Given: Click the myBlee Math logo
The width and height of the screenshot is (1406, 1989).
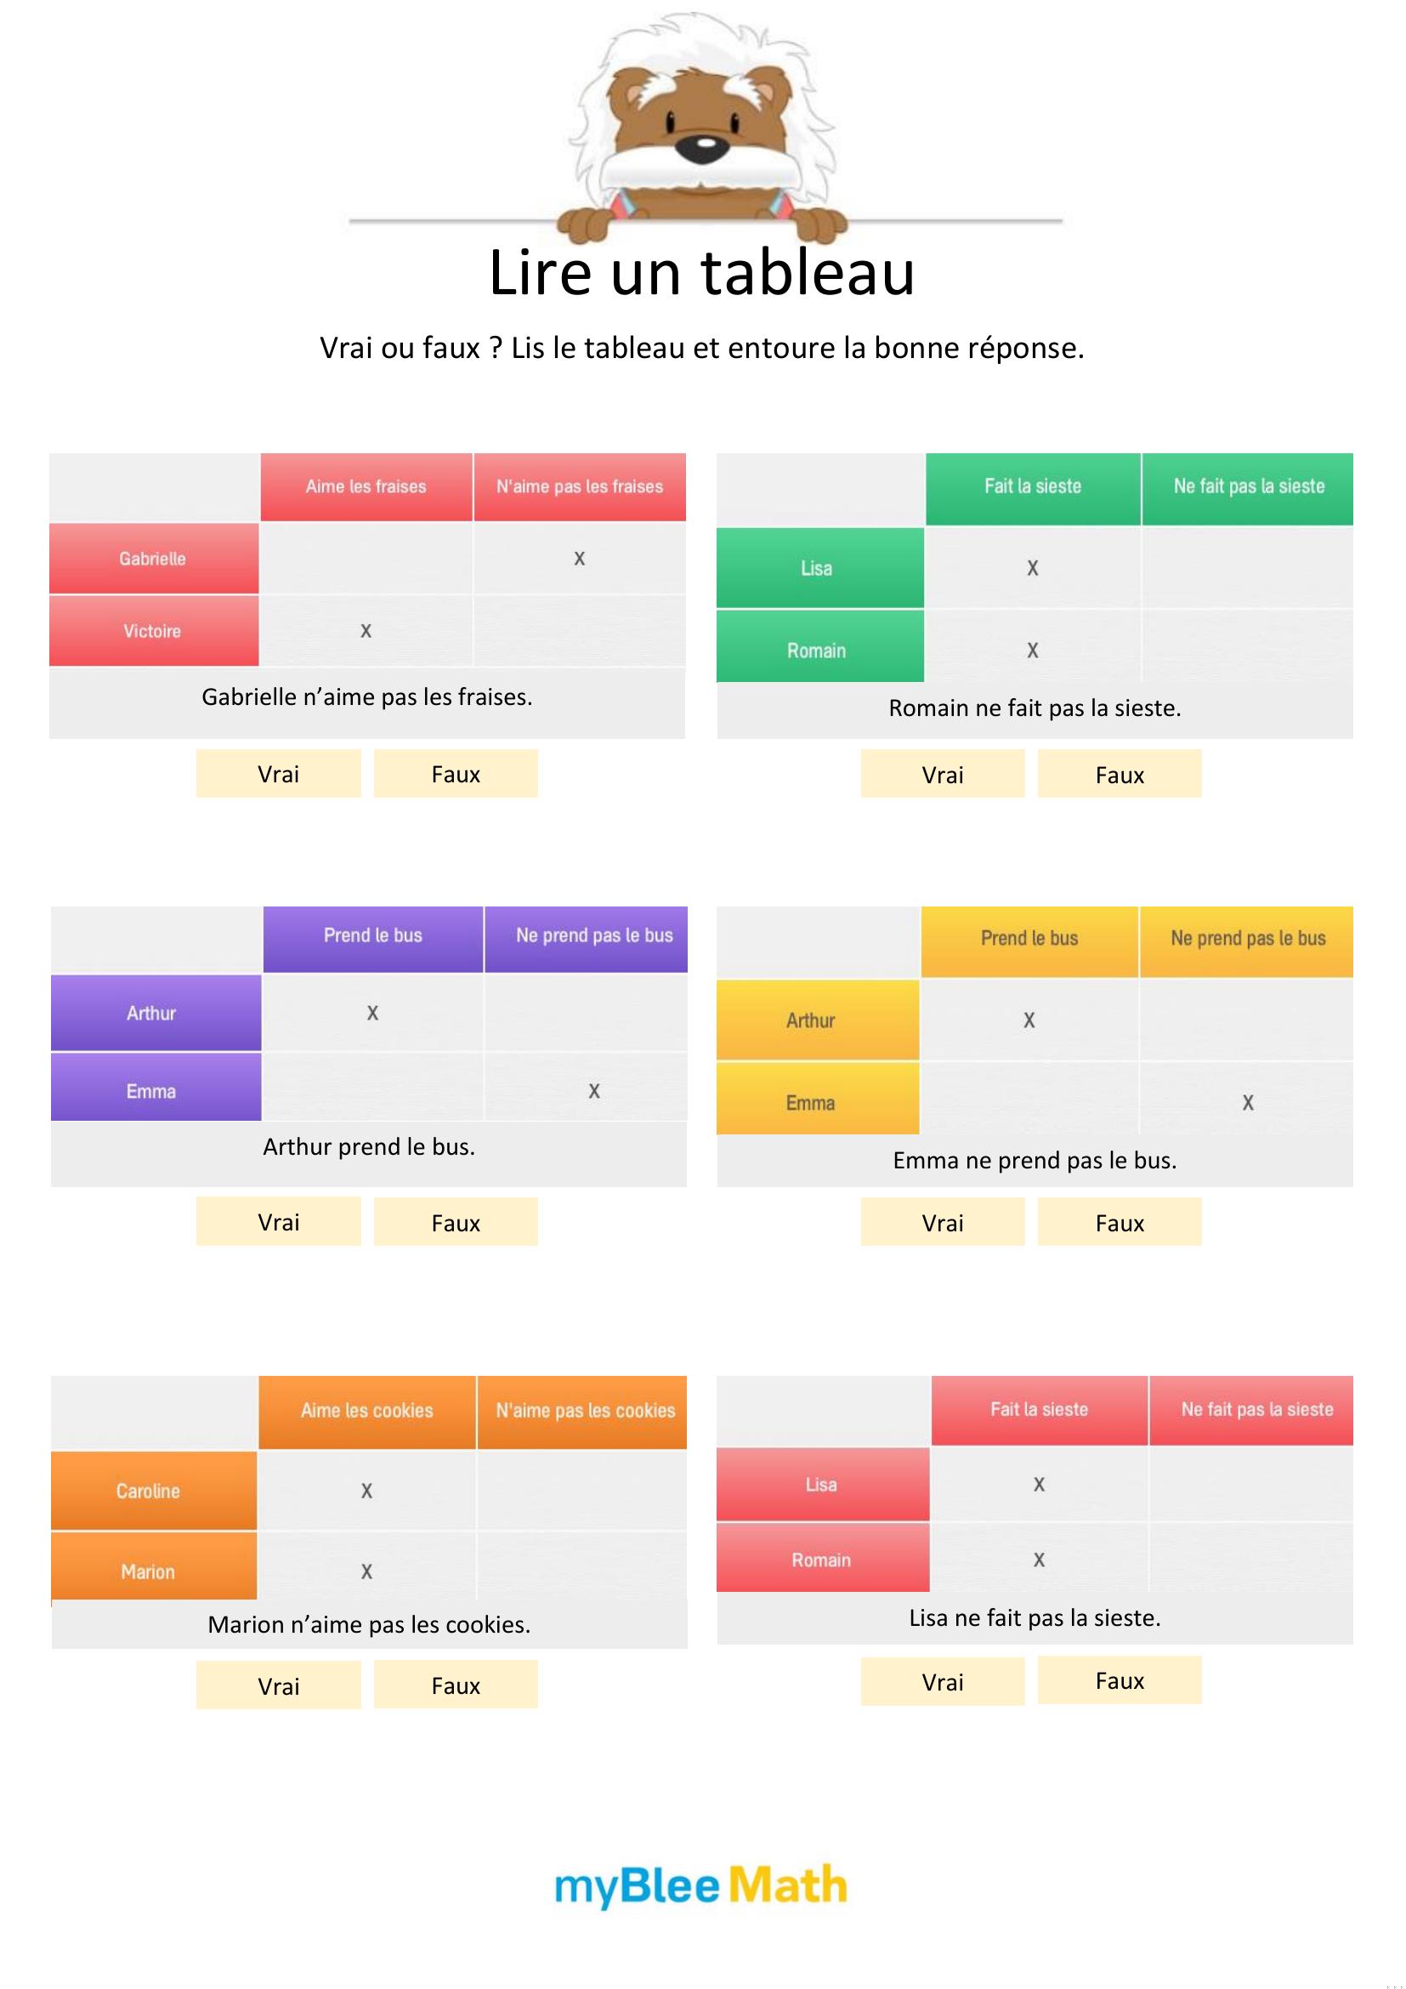Looking at the screenshot, I should click(700, 1885).
